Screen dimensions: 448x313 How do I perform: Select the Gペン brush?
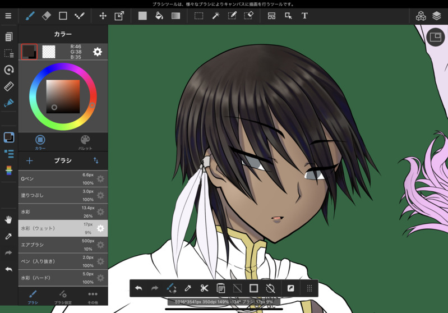(63, 178)
